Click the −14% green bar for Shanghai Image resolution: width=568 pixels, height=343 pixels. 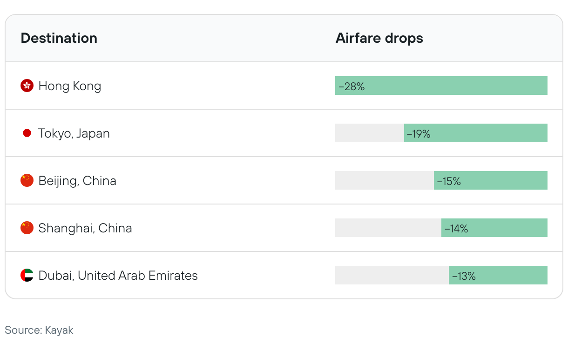(x=494, y=228)
